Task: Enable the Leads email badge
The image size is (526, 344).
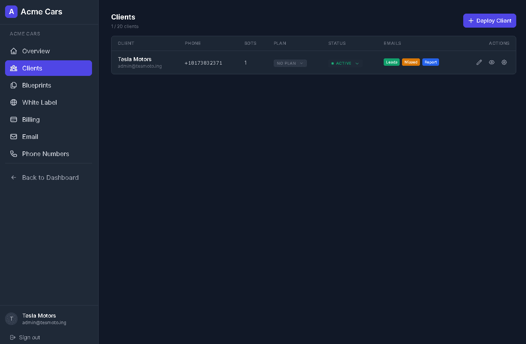Action: coord(391,62)
